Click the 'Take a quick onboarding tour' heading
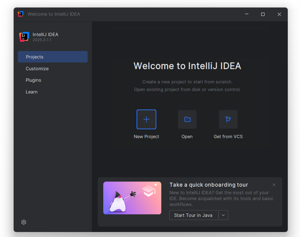 [208, 185]
